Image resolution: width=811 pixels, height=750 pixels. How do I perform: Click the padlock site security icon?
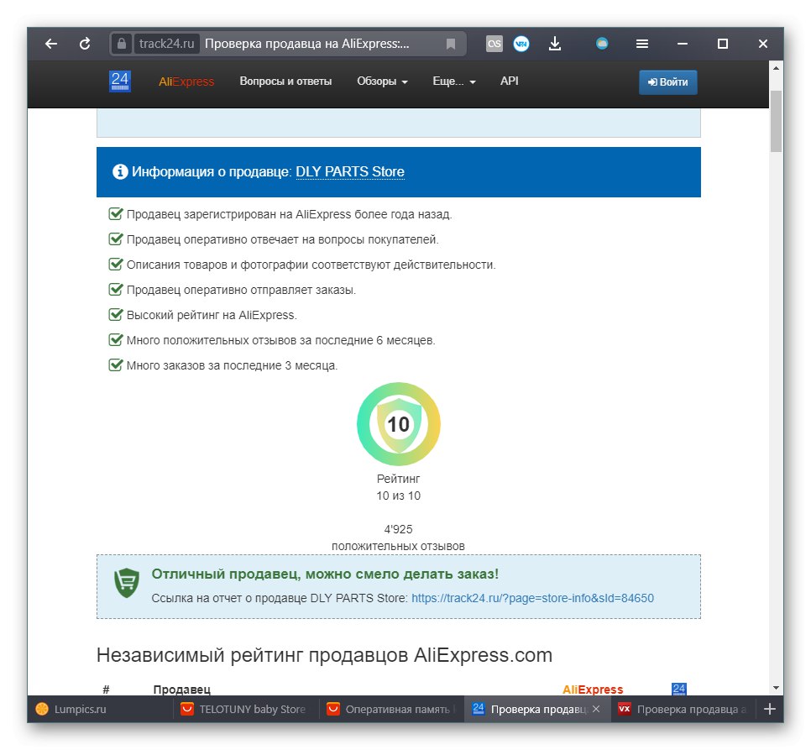pos(122,44)
